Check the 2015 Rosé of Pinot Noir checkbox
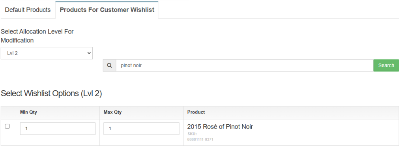This screenshot has width=404, height=146. 7,126
